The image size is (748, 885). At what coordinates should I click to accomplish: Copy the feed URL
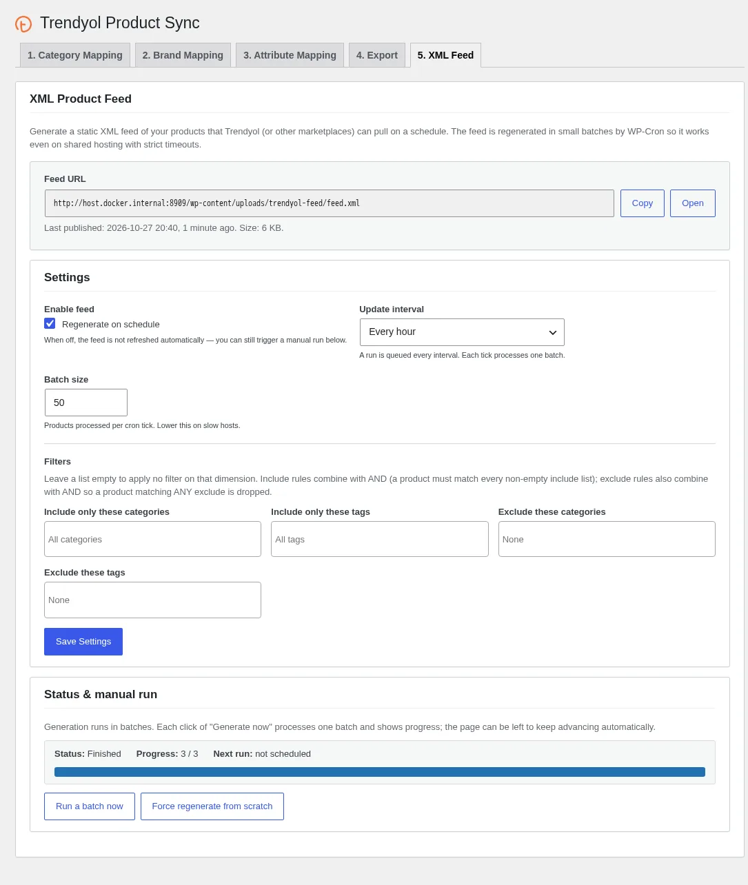coord(643,203)
